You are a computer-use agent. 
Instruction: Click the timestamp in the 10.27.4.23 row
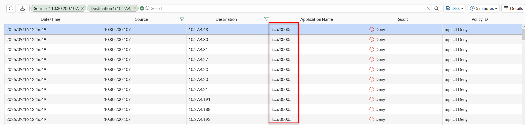coord(26,70)
